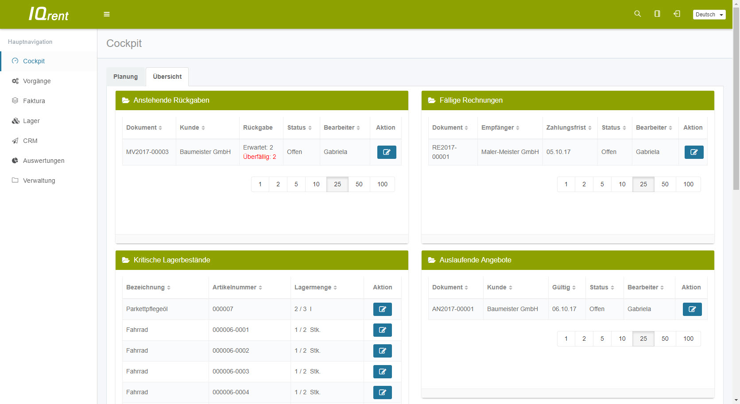740x404 pixels.
Task: Open Vorgänge in the sidebar
Action: (x=37, y=81)
